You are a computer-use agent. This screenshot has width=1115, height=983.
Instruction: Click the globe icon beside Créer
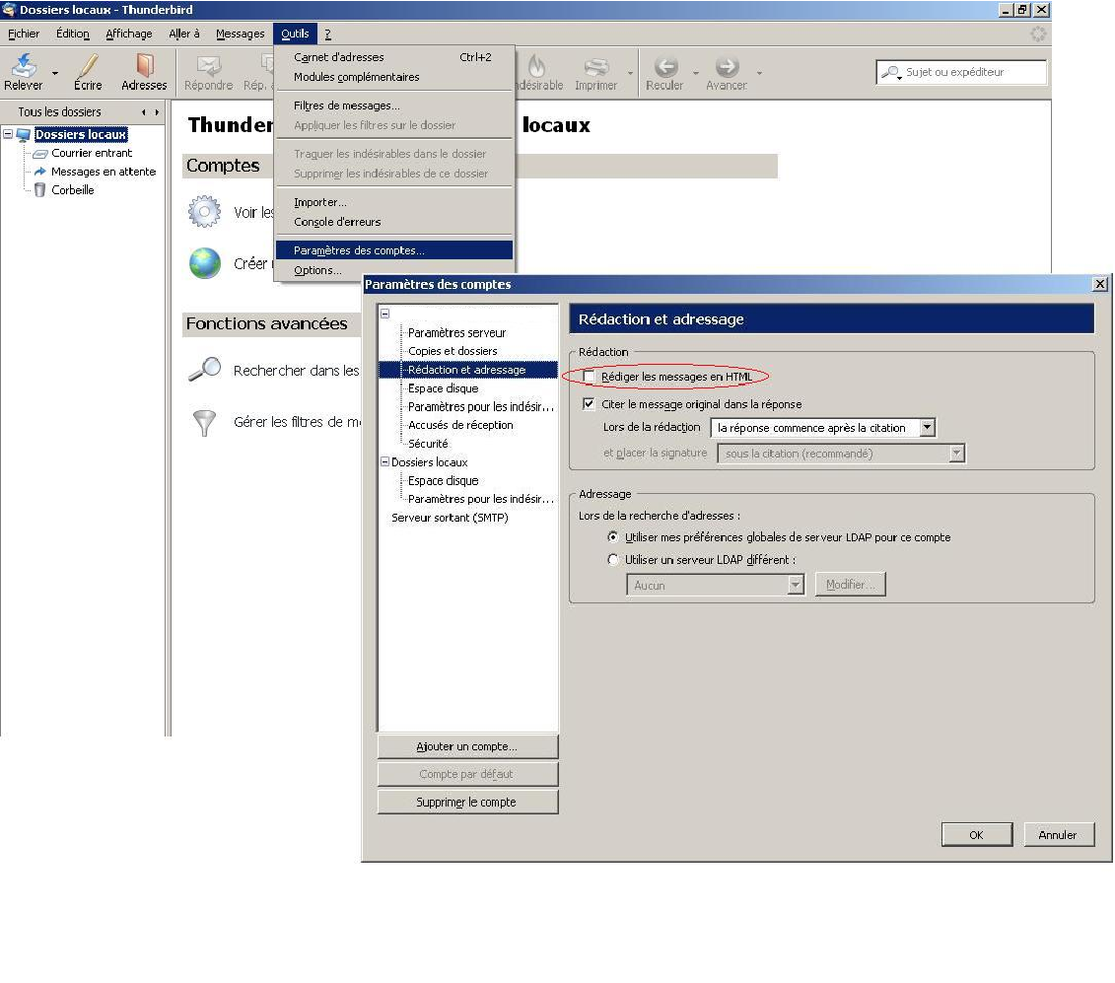(205, 263)
